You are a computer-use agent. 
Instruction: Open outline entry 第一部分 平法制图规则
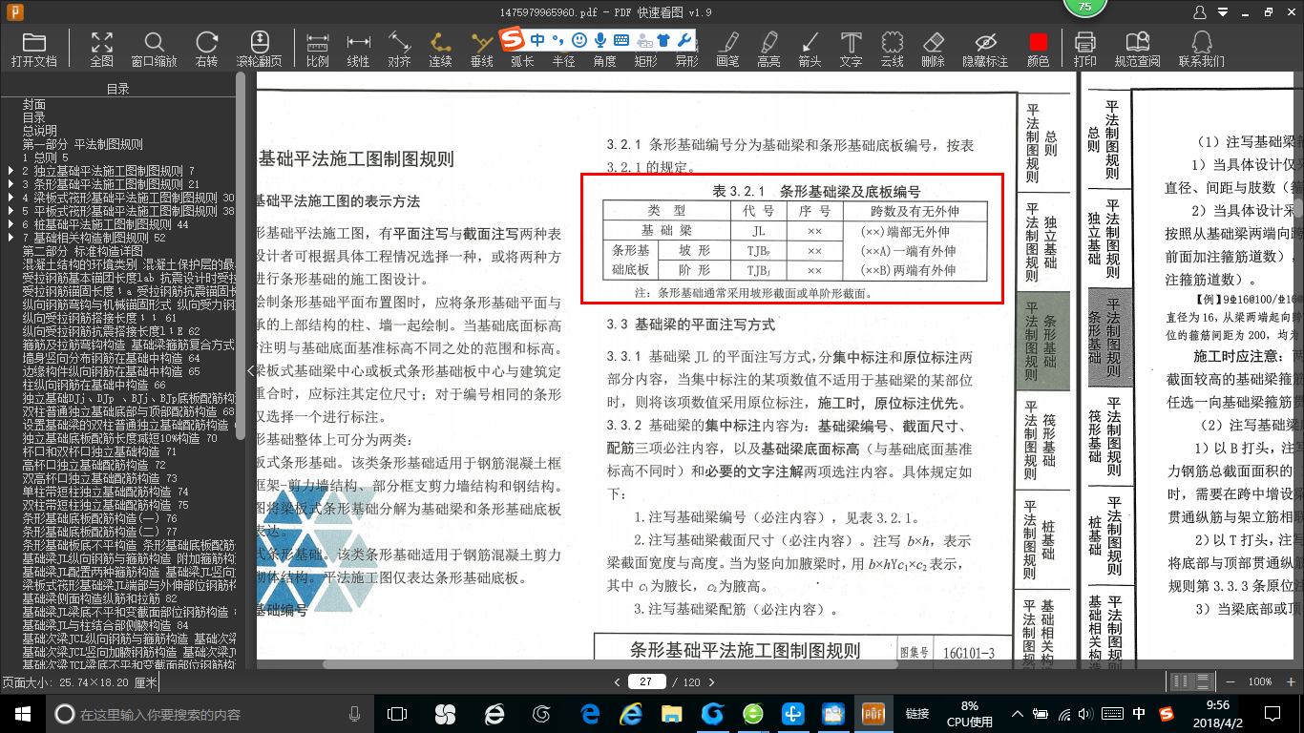click(83, 144)
